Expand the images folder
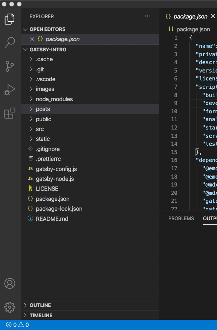Viewport: 217px width, 330px height. pyautogui.click(x=31, y=89)
